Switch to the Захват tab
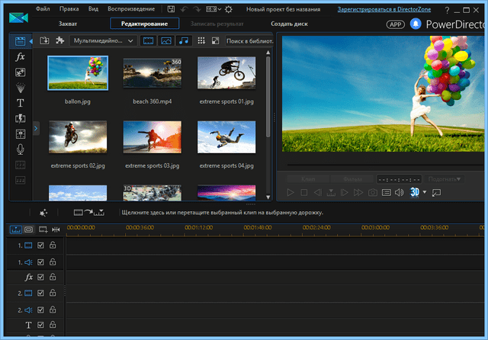This screenshot has width=488, height=340. pos(67,24)
